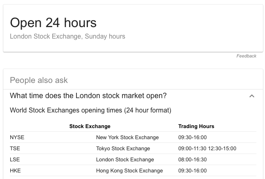Click the World Stock Exchanges opening times text
265x179 pixels.
(90, 110)
